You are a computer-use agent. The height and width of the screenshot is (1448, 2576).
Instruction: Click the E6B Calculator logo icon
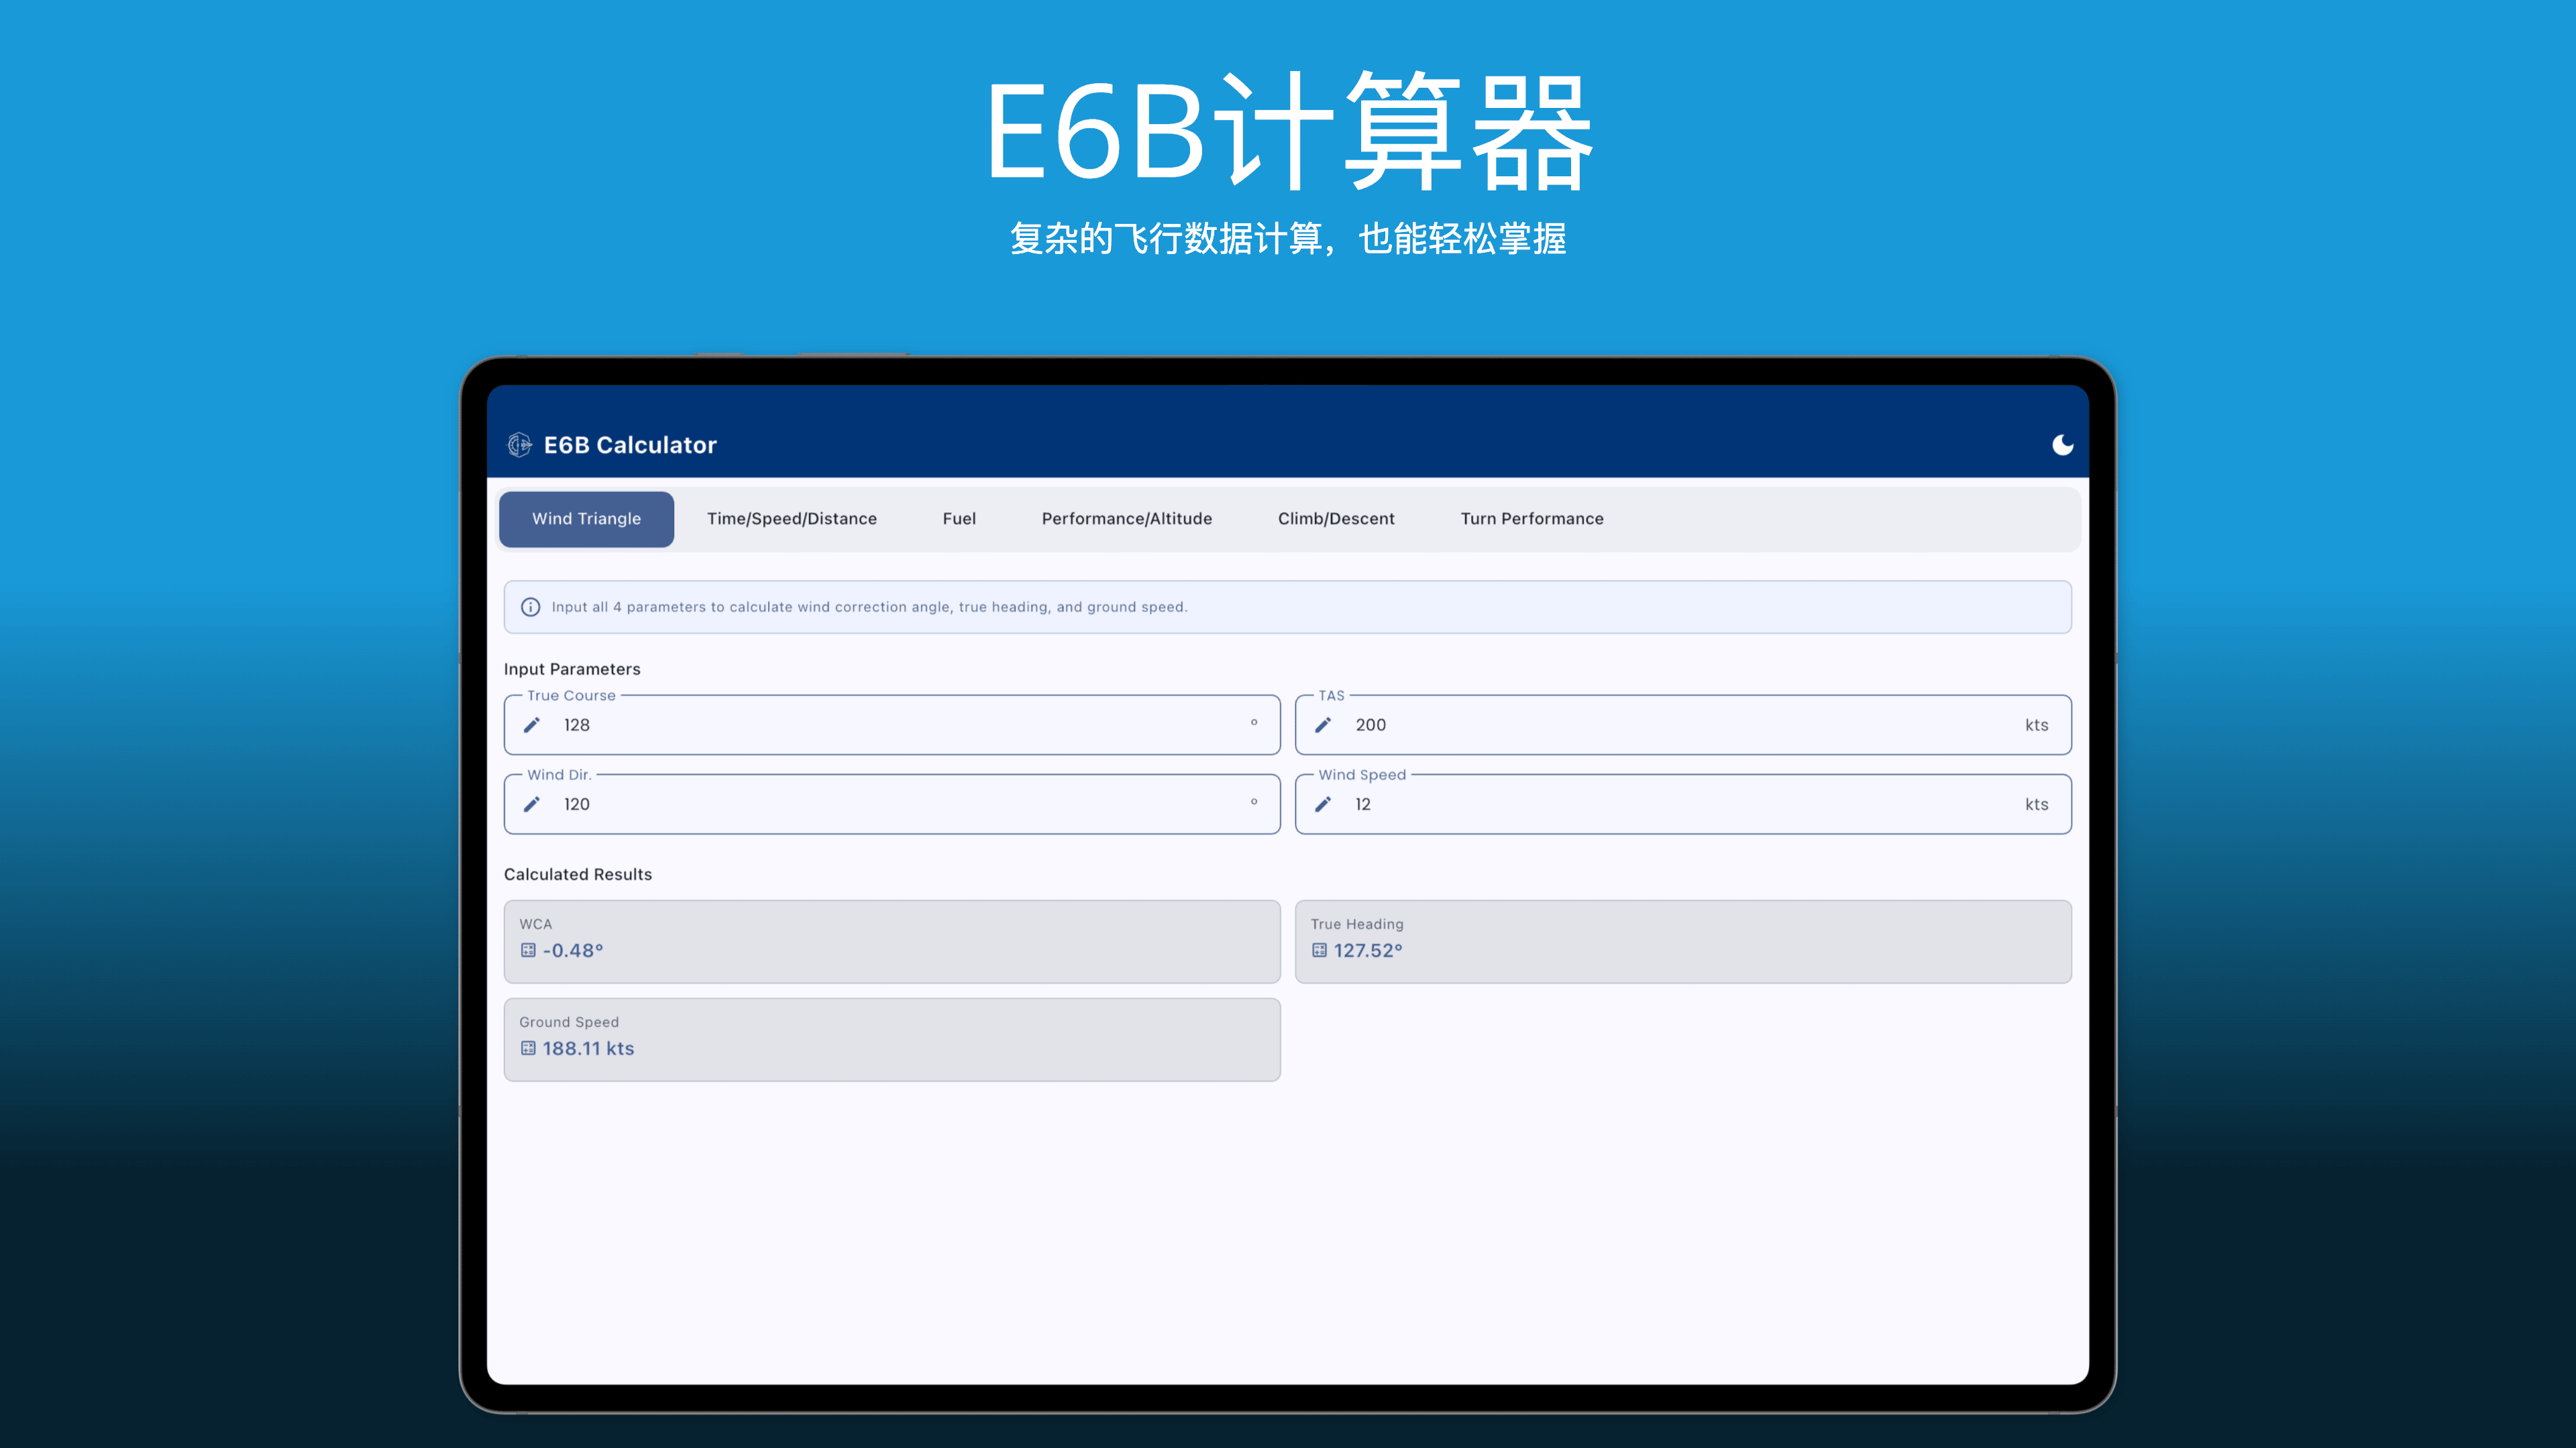[x=519, y=444]
